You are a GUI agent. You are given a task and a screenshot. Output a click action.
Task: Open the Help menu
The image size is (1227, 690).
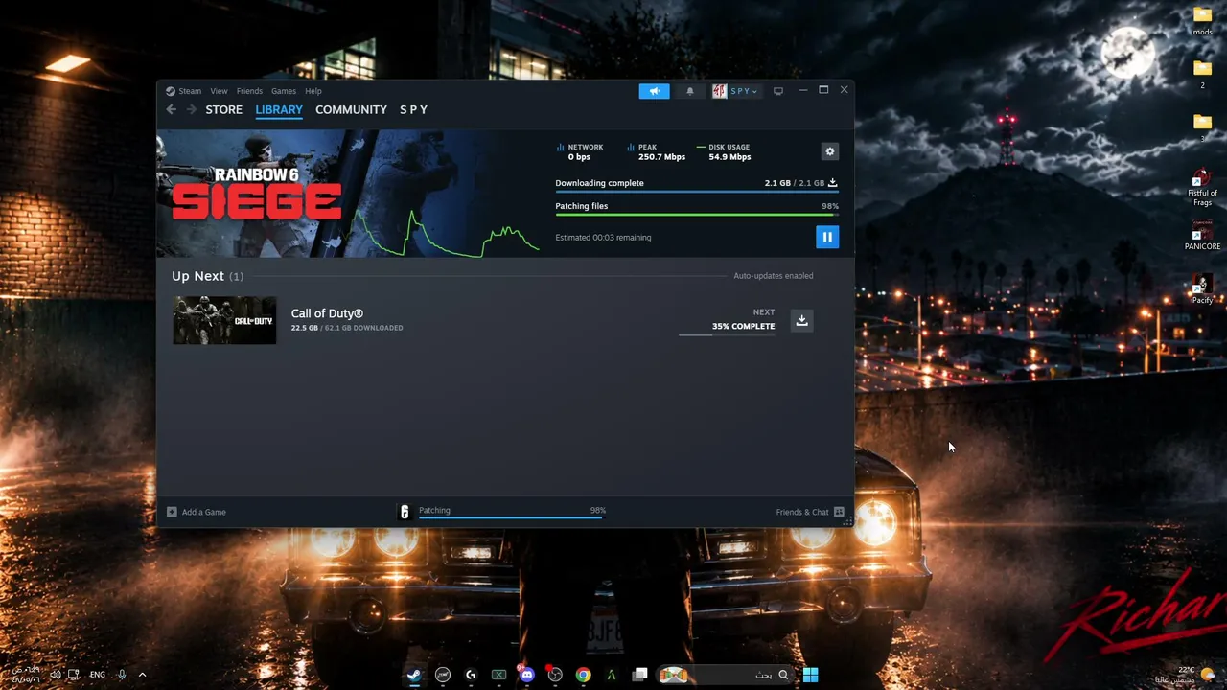(313, 91)
